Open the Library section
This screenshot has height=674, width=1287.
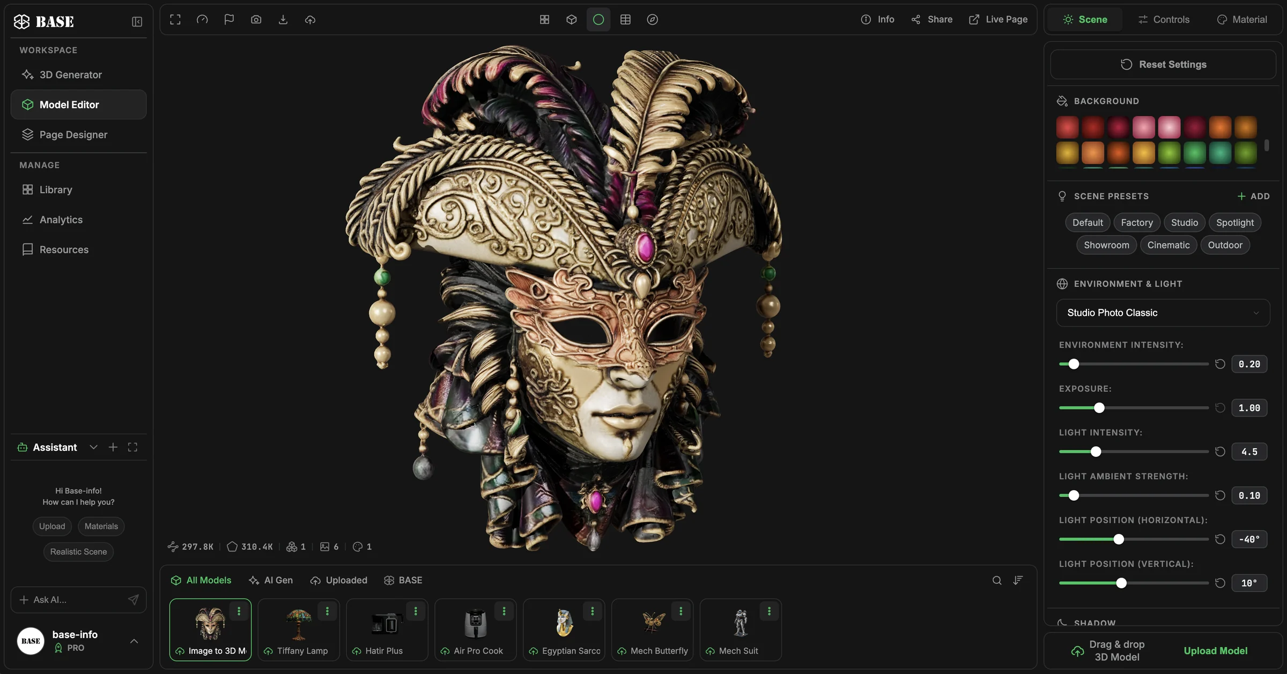coord(78,189)
